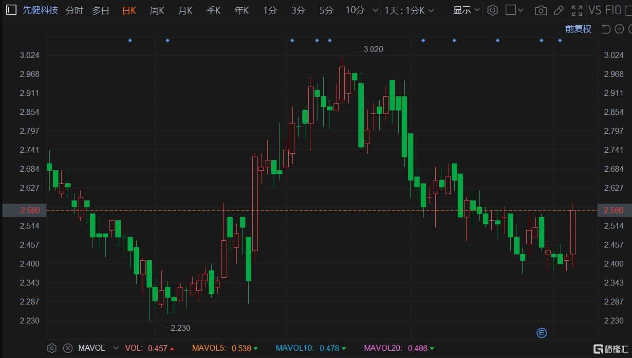Click the VOL: 0.457 volume value

coord(149,348)
